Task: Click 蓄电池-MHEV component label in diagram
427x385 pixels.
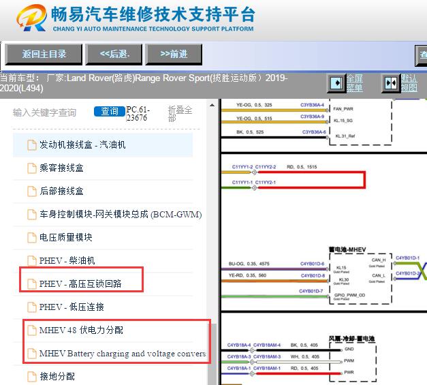Action: click(x=347, y=249)
